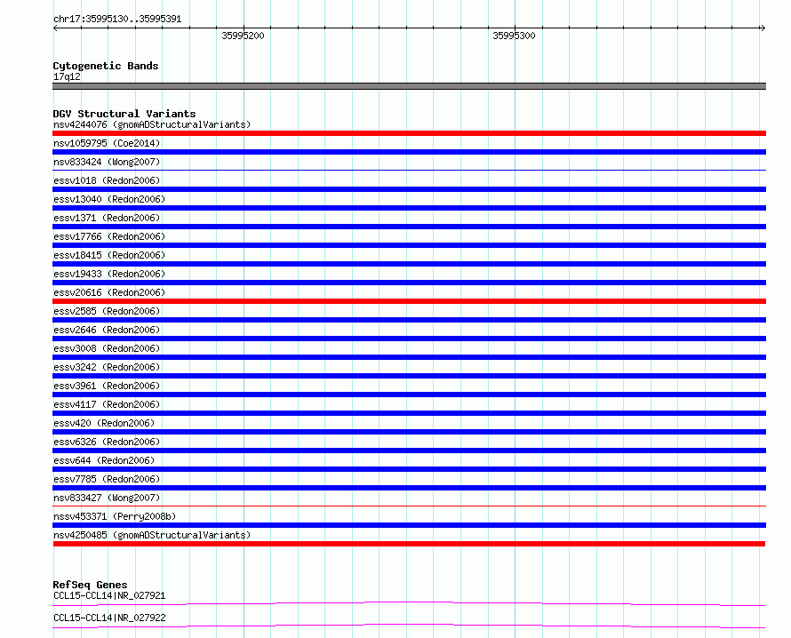Select variant nsv833424 (Wong2007) label

pos(107,162)
